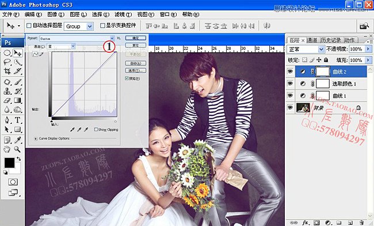Select the Lasso tool
The width and height of the screenshot is (374, 226).
pyautogui.click(x=7, y=62)
